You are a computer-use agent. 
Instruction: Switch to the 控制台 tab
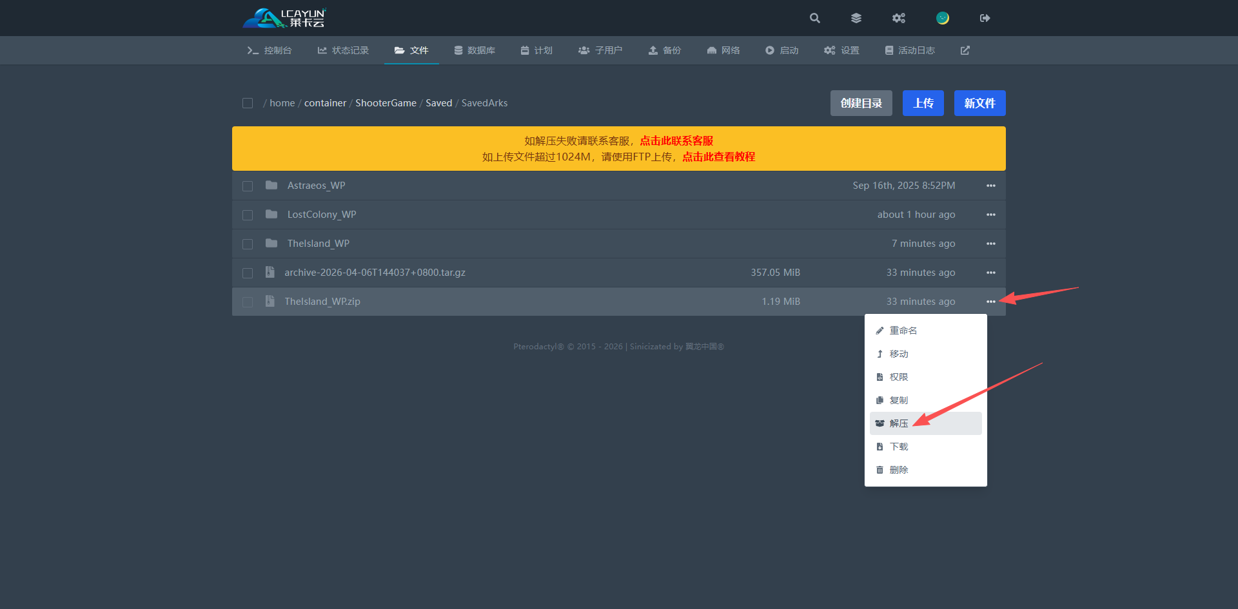point(270,50)
